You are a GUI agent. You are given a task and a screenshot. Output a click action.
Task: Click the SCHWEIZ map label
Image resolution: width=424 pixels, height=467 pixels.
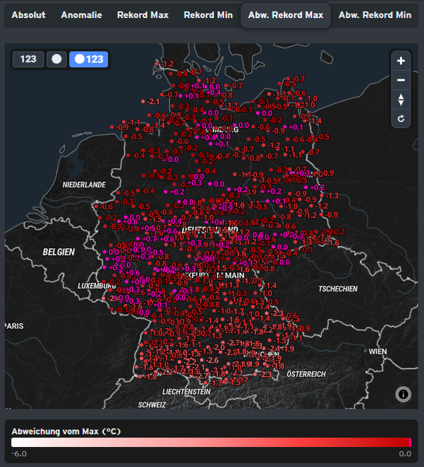(x=152, y=405)
